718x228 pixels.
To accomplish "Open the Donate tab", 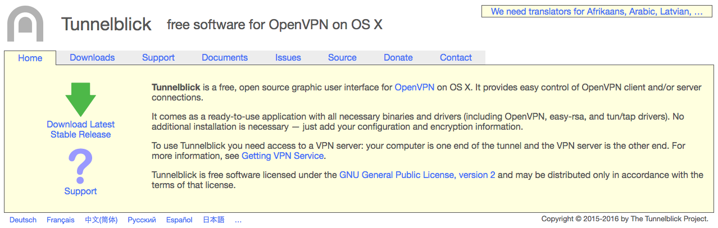I will click(x=398, y=57).
